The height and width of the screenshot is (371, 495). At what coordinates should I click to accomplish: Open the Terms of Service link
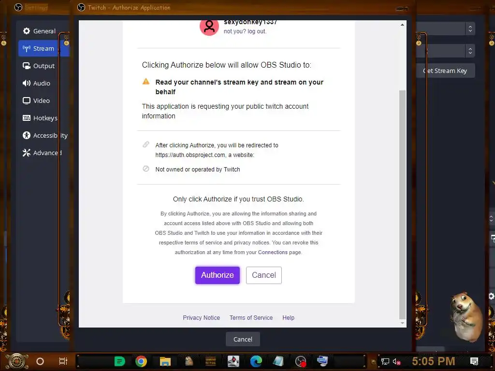[x=251, y=318]
